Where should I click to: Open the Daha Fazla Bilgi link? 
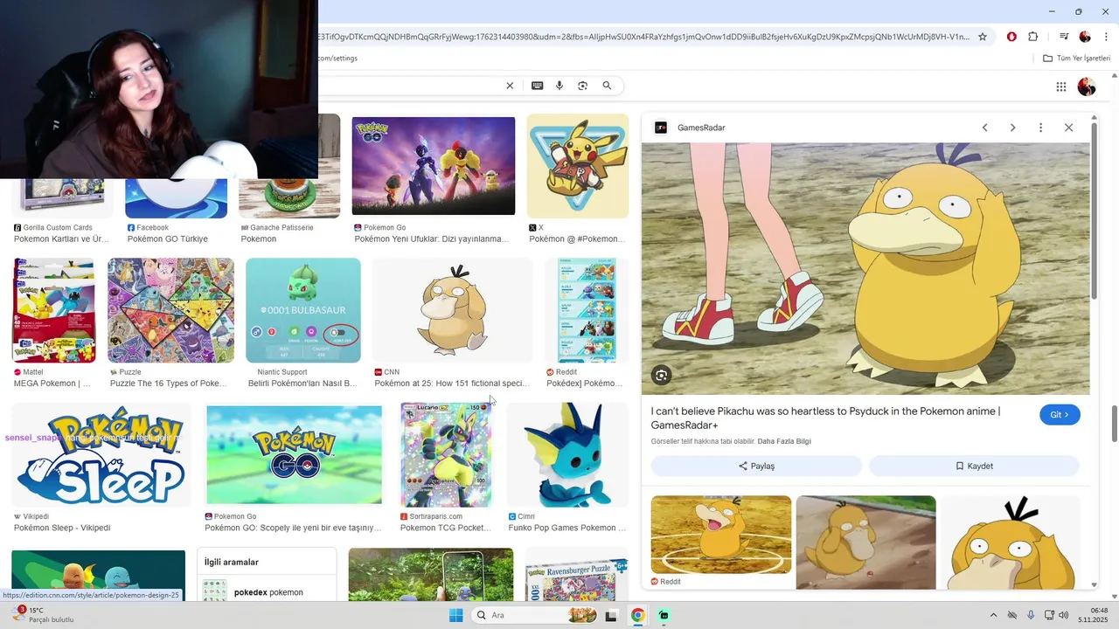pos(784,441)
